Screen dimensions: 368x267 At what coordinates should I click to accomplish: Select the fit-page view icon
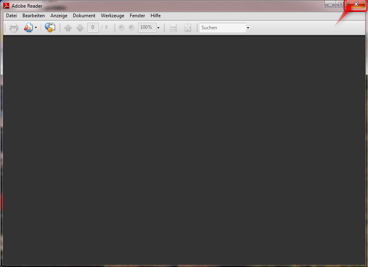click(x=187, y=27)
